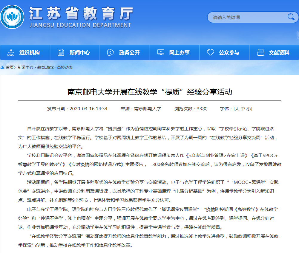The height and width of the screenshot is (253, 299).
Task: Click the magnifying glass search icon
Action: coord(291,17)
